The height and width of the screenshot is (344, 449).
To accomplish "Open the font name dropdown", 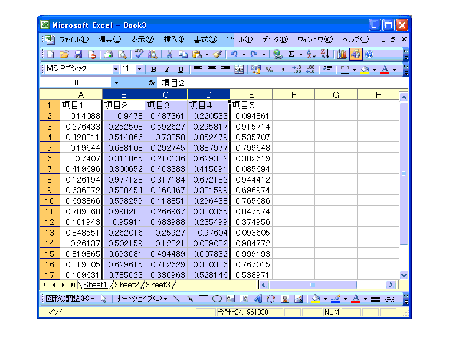I will coord(116,69).
